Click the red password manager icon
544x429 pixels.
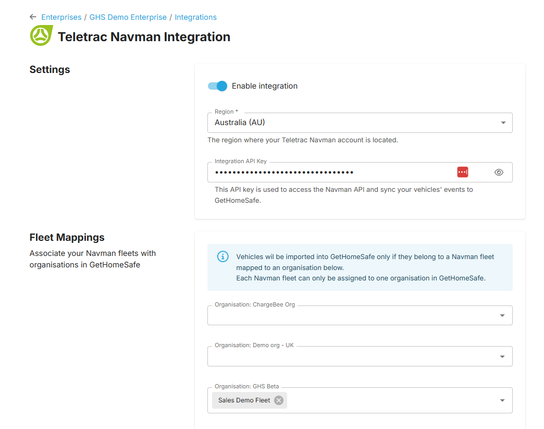pyautogui.click(x=463, y=172)
